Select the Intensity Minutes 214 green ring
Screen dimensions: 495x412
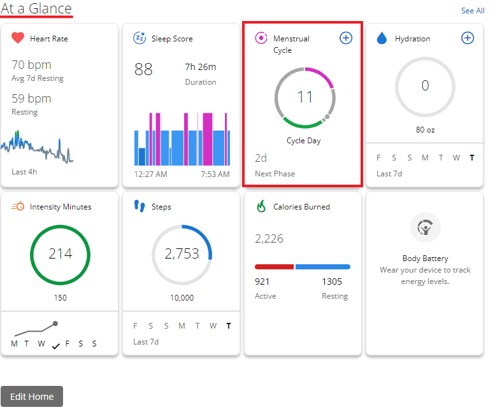point(60,254)
